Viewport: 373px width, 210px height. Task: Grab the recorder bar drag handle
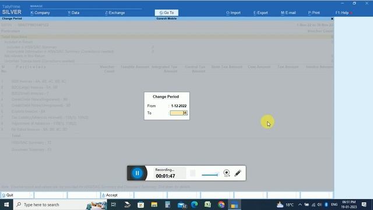pos(193,173)
